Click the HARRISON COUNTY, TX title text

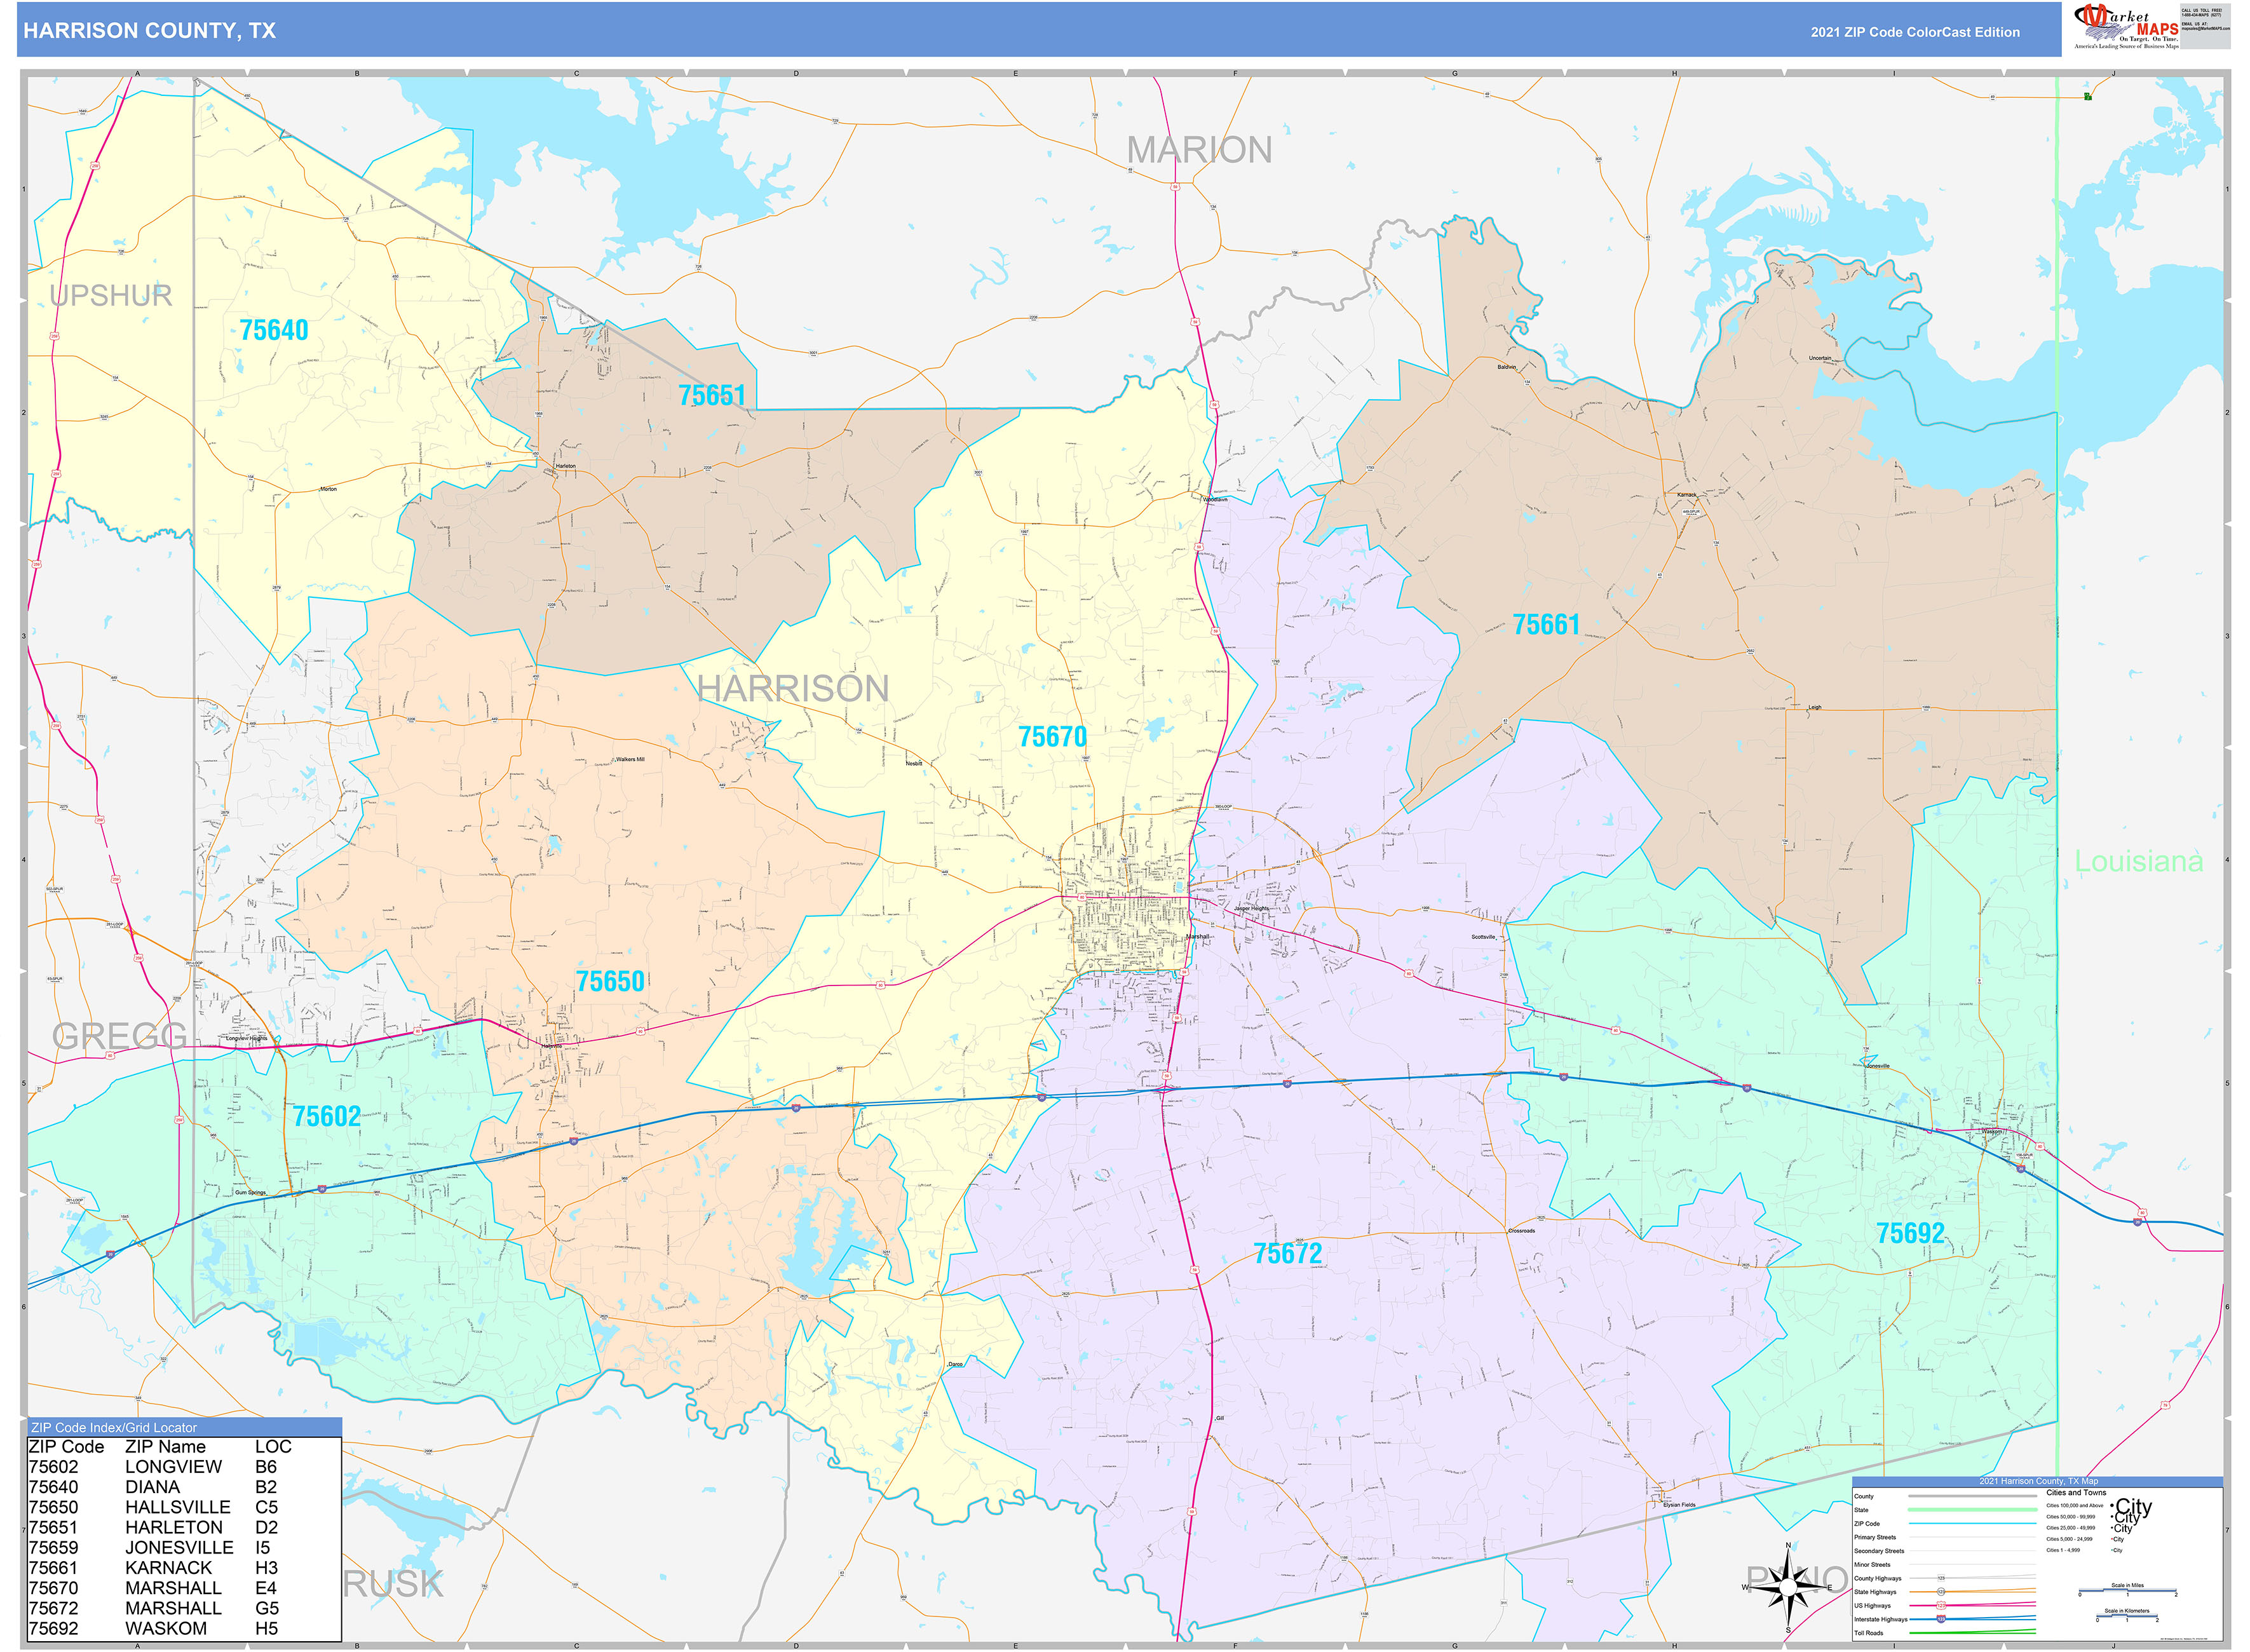pos(150,31)
